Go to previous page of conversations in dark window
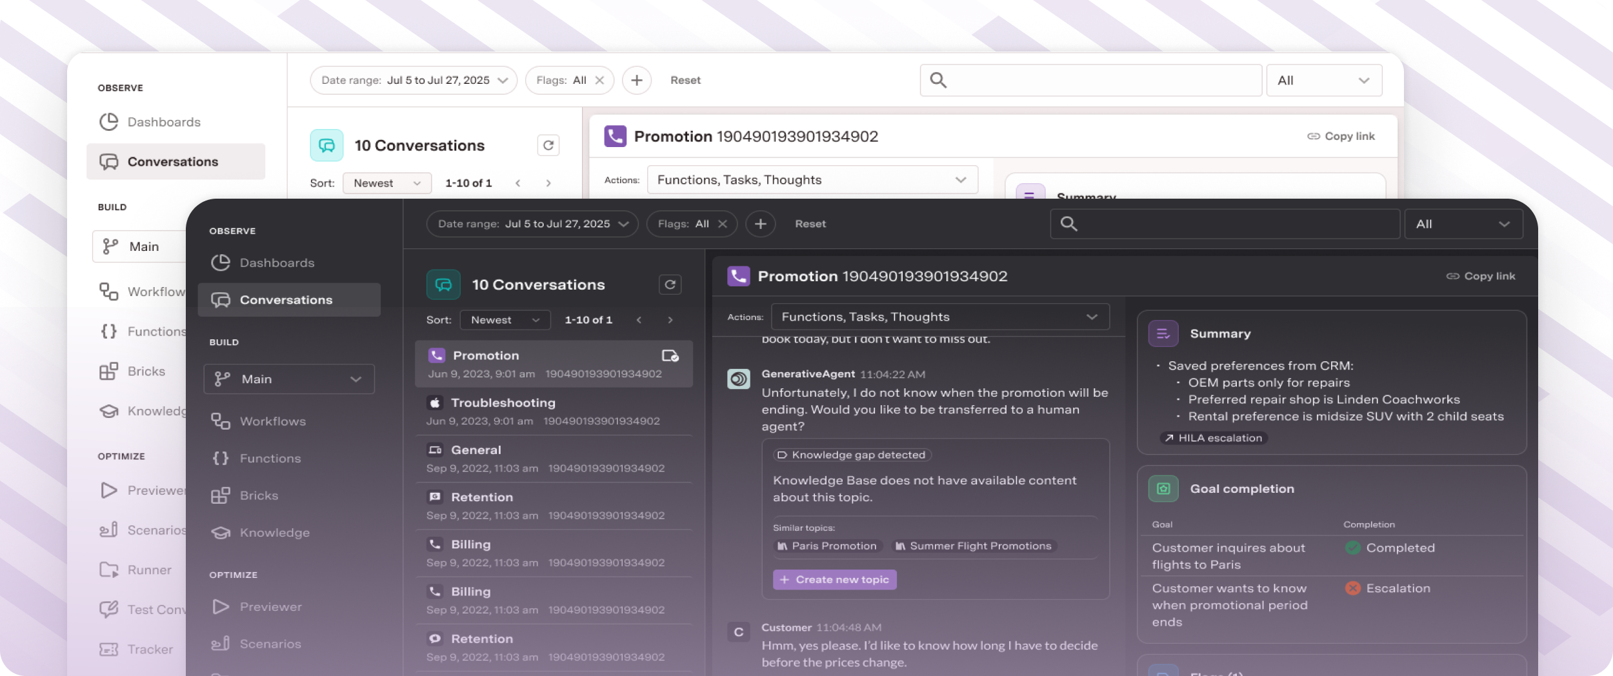The height and width of the screenshot is (676, 1613). click(x=639, y=320)
